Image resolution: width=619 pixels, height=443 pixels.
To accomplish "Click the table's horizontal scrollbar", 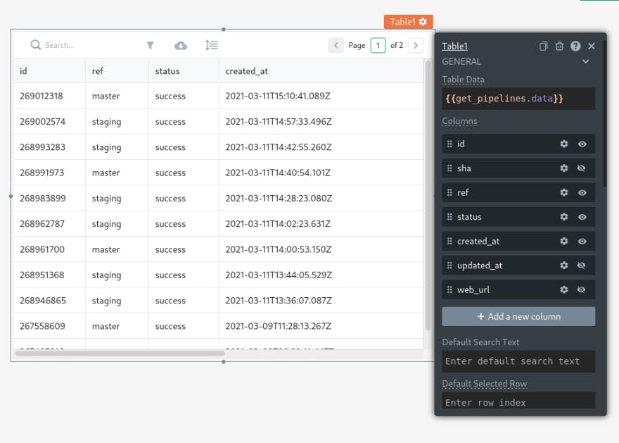I will click(x=120, y=354).
